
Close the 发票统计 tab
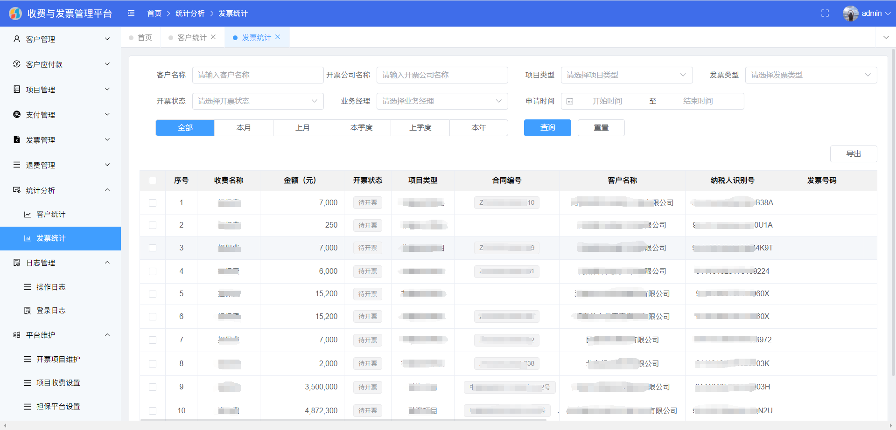[x=278, y=37]
